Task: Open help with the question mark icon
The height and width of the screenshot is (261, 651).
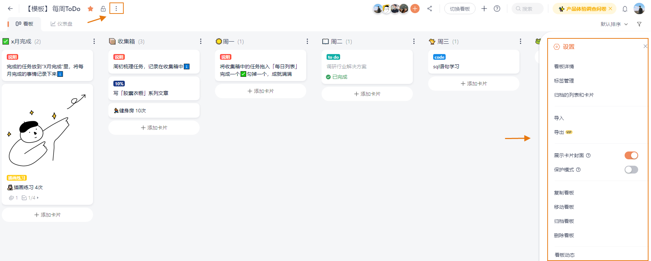Action: [497, 9]
